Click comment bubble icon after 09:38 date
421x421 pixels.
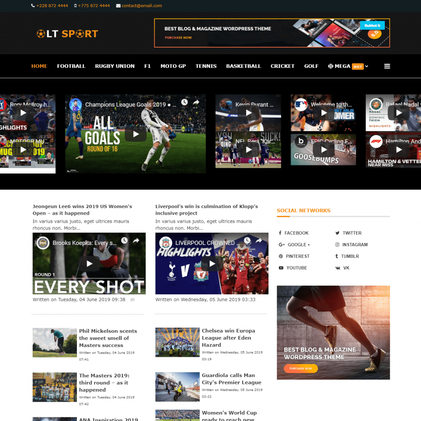coord(132,300)
